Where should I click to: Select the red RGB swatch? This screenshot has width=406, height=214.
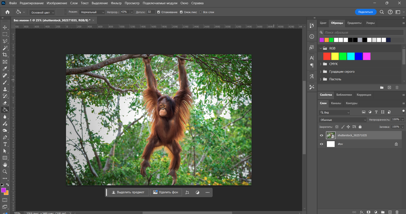tap(326, 56)
